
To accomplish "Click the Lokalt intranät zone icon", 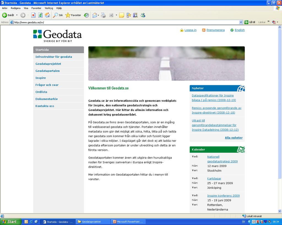I will (x=244, y=216).
